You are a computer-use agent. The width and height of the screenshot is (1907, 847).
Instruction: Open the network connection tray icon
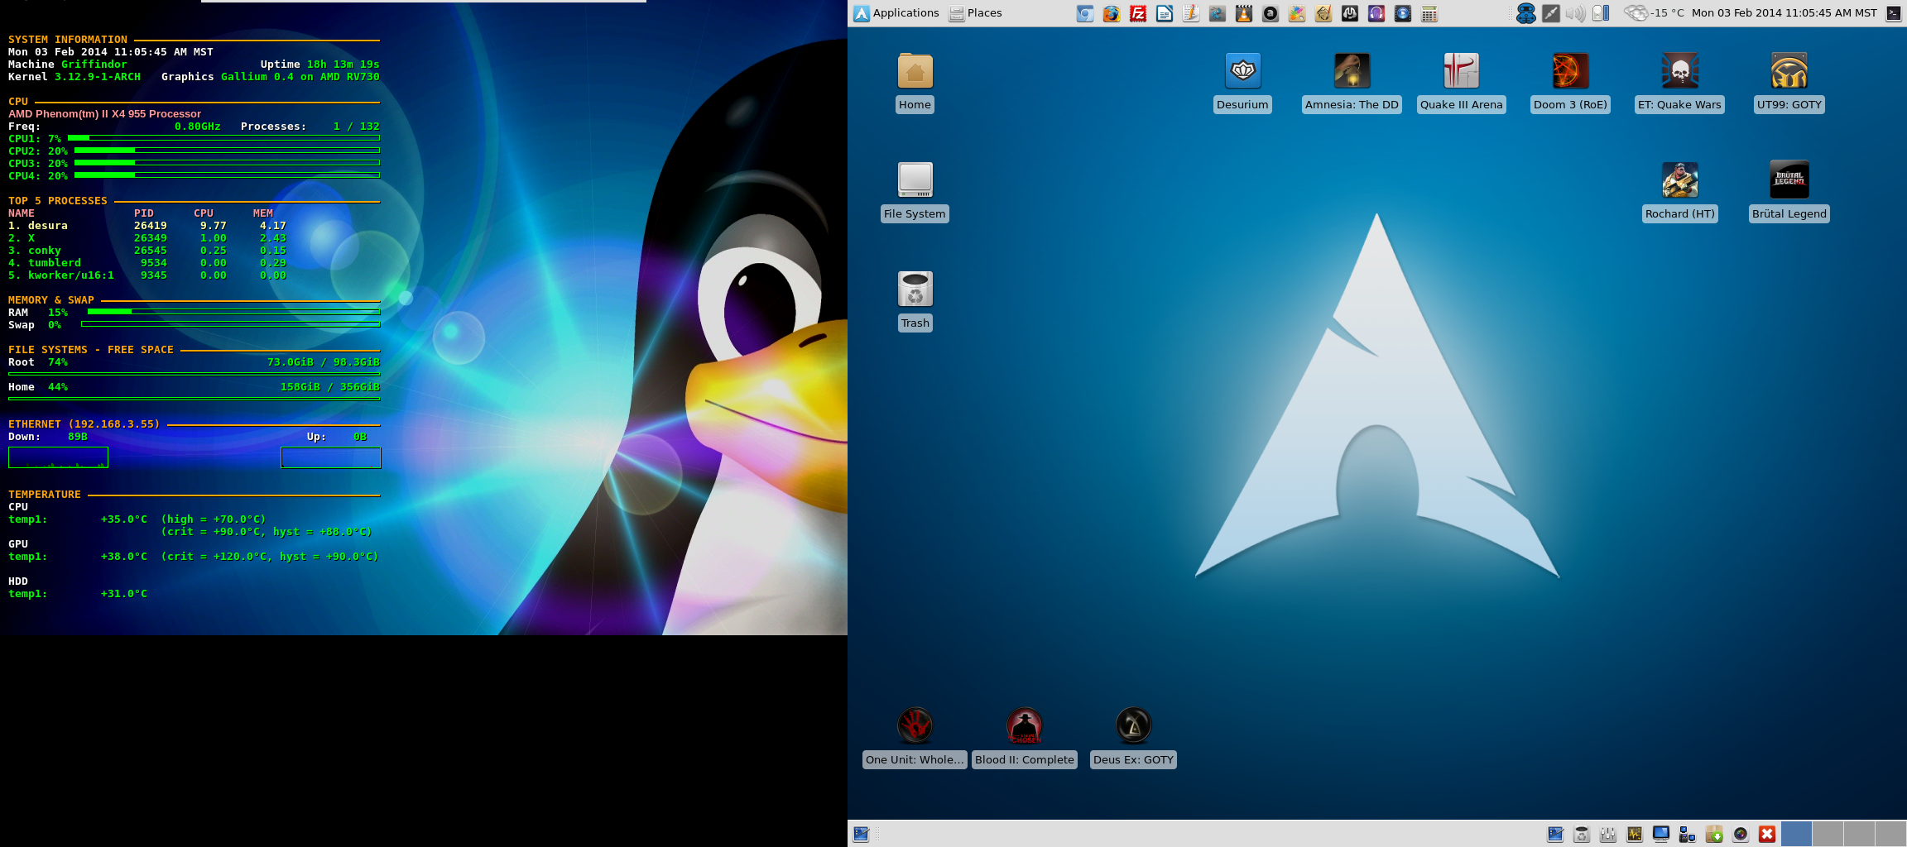click(1551, 13)
